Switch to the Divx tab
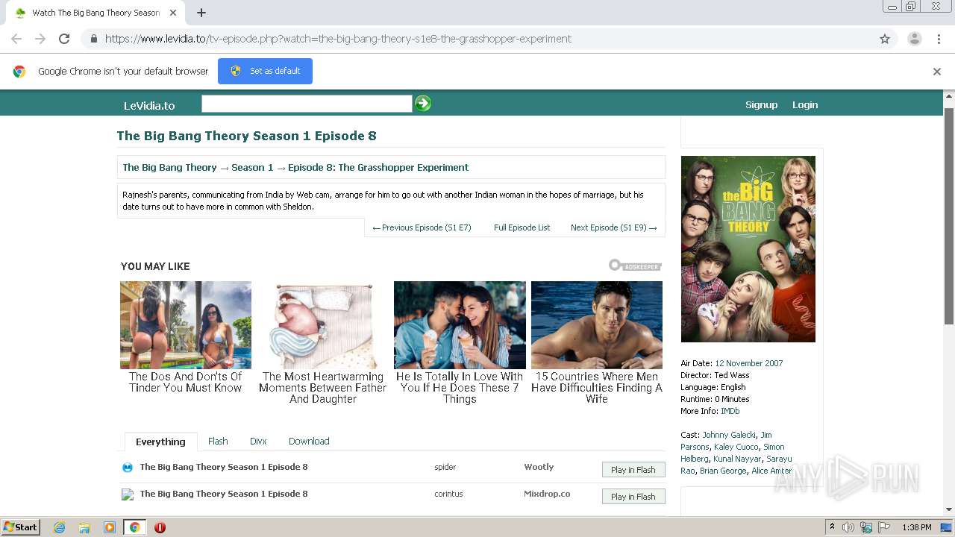 click(258, 442)
